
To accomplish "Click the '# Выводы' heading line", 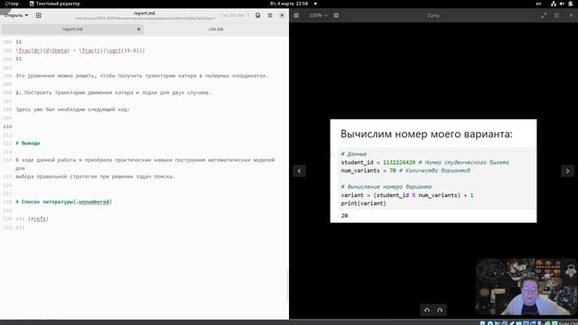I will tap(28, 143).
